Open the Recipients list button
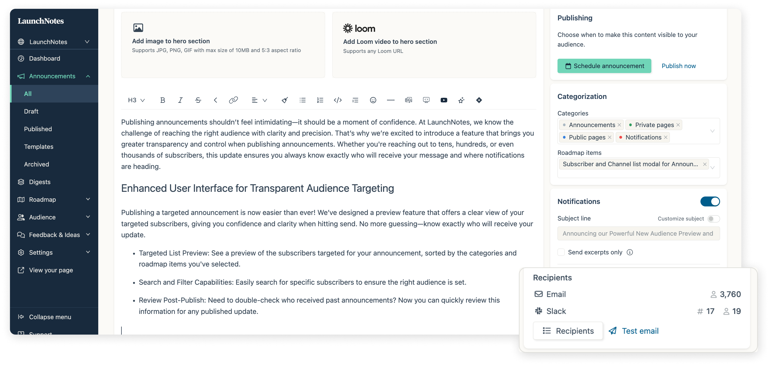 click(568, 331)
